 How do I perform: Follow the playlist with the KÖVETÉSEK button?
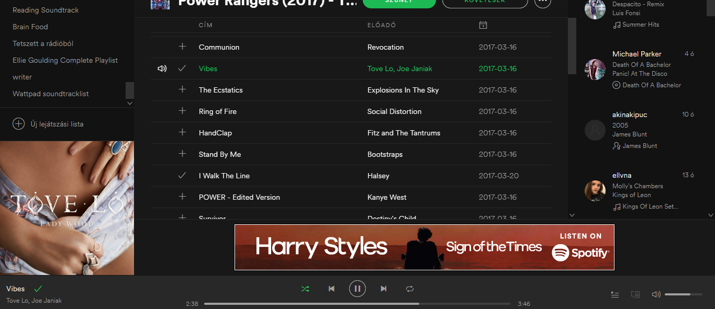[x=485, y=3]
